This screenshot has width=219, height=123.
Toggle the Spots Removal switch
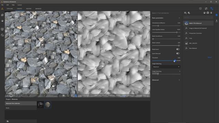point(178,53)
